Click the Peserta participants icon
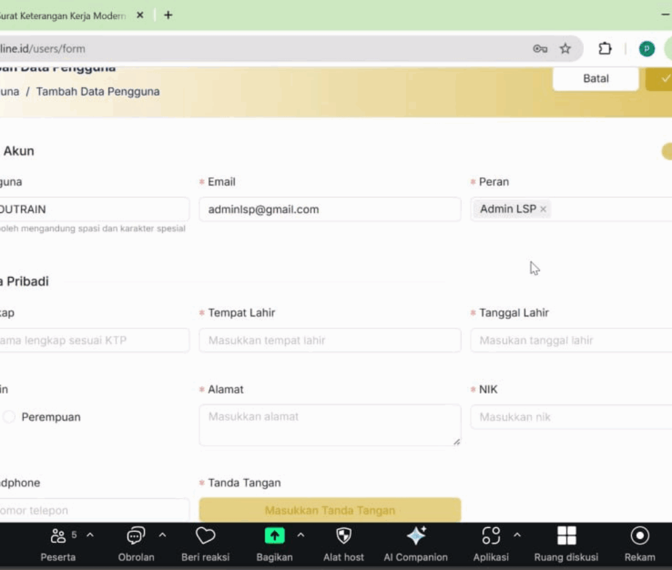 point(58,536)
